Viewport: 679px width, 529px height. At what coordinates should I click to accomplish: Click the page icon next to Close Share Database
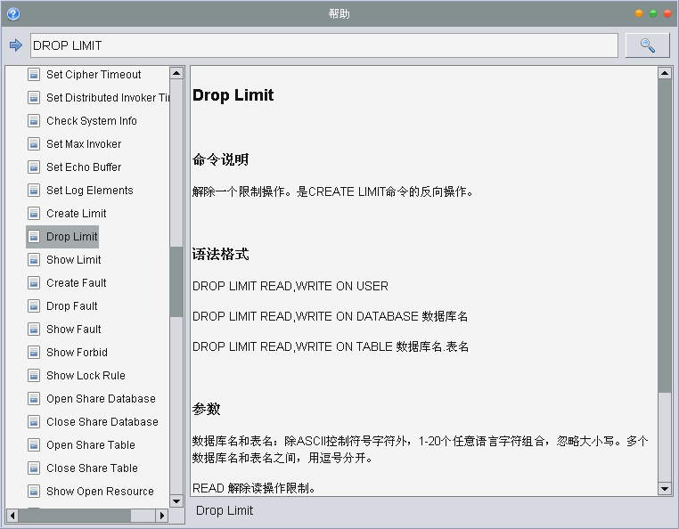point(34,421)
